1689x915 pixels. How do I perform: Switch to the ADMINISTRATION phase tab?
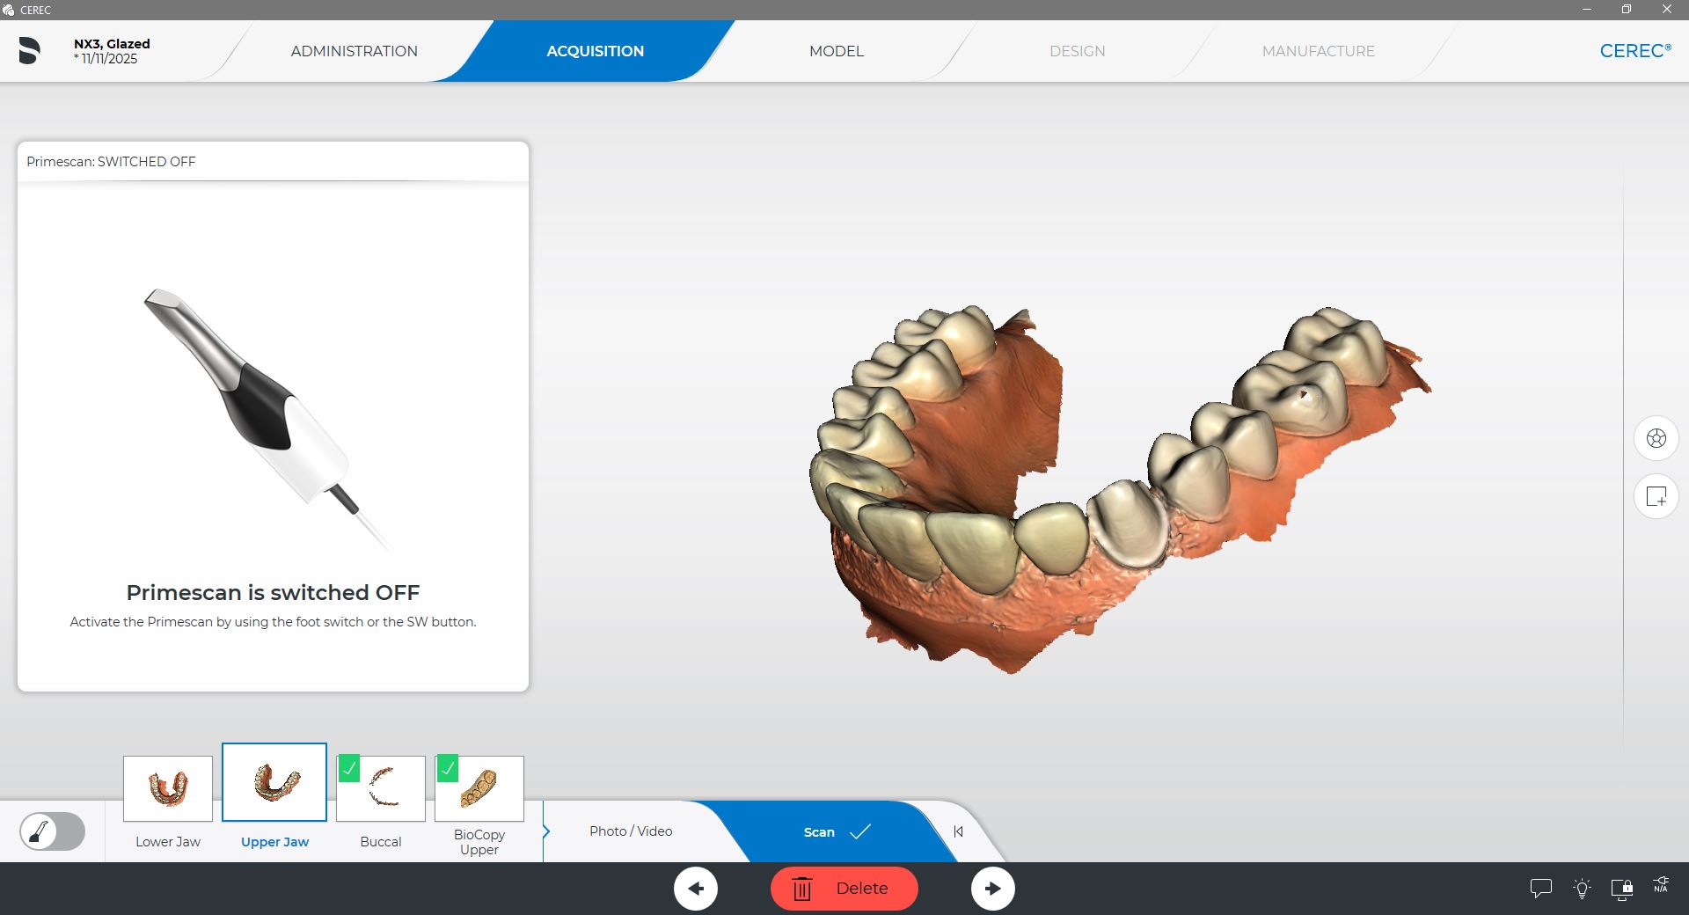[354, 51]
